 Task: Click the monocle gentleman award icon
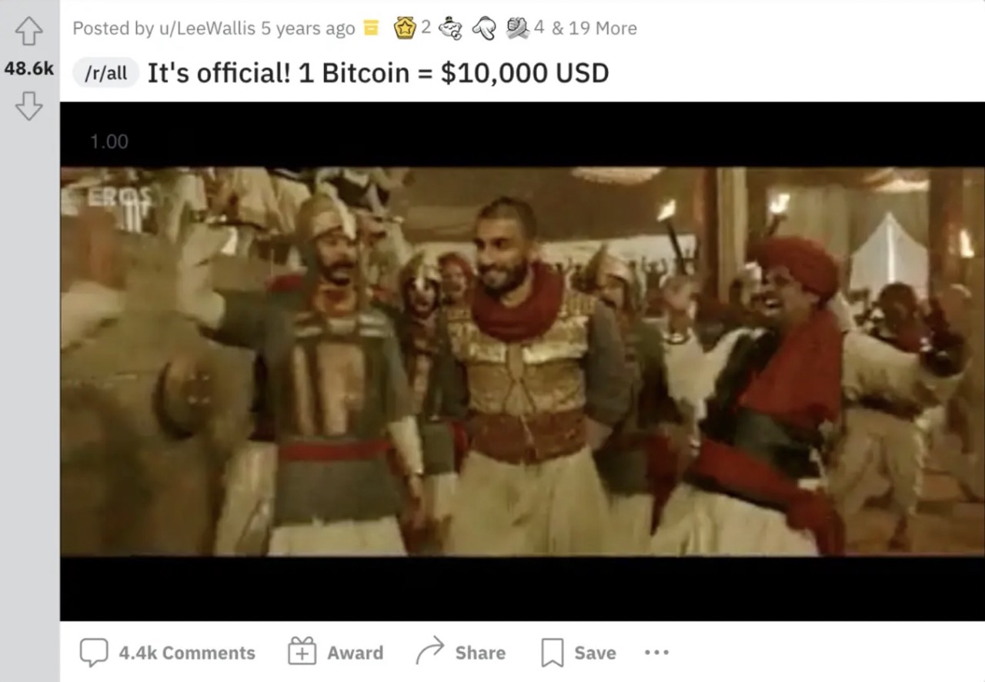[x=449, y=28]
